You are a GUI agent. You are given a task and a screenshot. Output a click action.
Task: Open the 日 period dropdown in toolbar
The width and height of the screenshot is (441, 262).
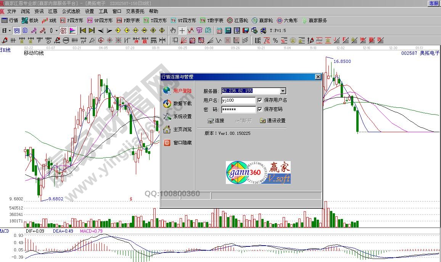(x=6, y=30)
